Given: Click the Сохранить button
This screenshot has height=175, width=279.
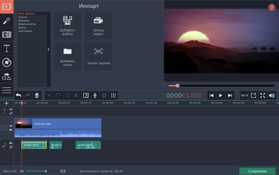Looking at the screenshot, I should click(257, 171).
